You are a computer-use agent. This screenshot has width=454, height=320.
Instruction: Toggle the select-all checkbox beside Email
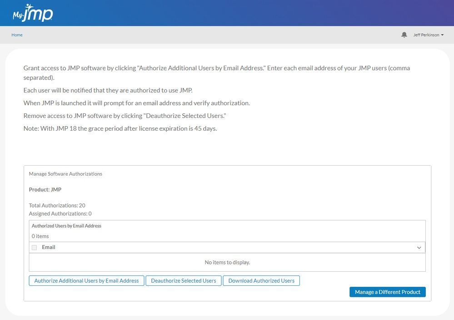[34, 248]
